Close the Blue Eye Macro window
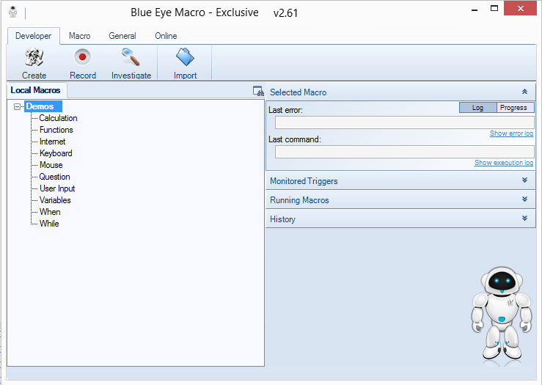542x385 pixels. pos(520,8)
